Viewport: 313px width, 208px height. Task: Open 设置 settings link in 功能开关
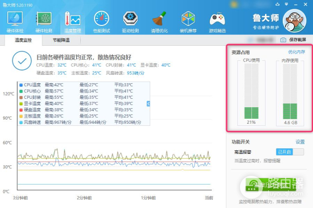pyautogui.click(x=300, y=142)
